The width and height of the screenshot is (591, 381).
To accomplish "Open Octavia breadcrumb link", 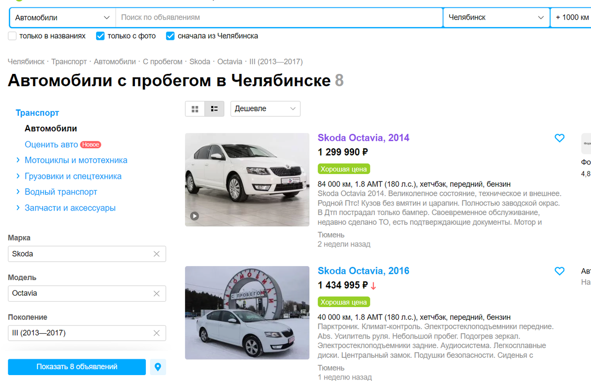I will [x=230, y=62].
